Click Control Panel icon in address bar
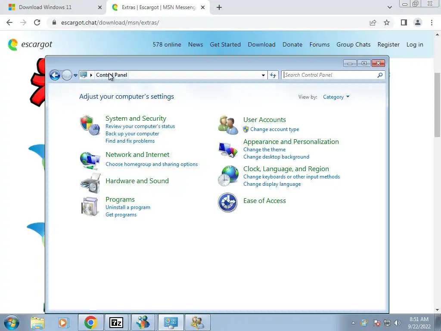Screen dimensions: 441x331 pyautogui.click(x=84, y=75)
